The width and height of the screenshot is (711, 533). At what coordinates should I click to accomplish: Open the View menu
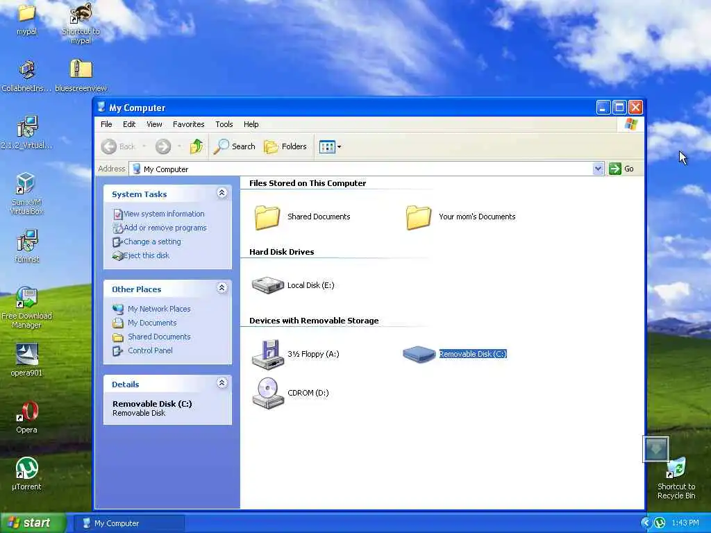click(x=154, y=124)
